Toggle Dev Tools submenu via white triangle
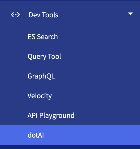 click(x=130, y=14)
